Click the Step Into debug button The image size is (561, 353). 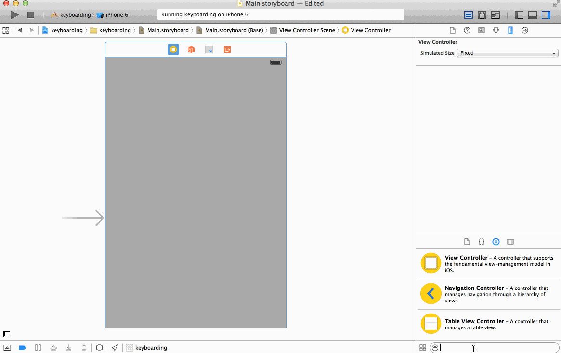coord(69,348)
